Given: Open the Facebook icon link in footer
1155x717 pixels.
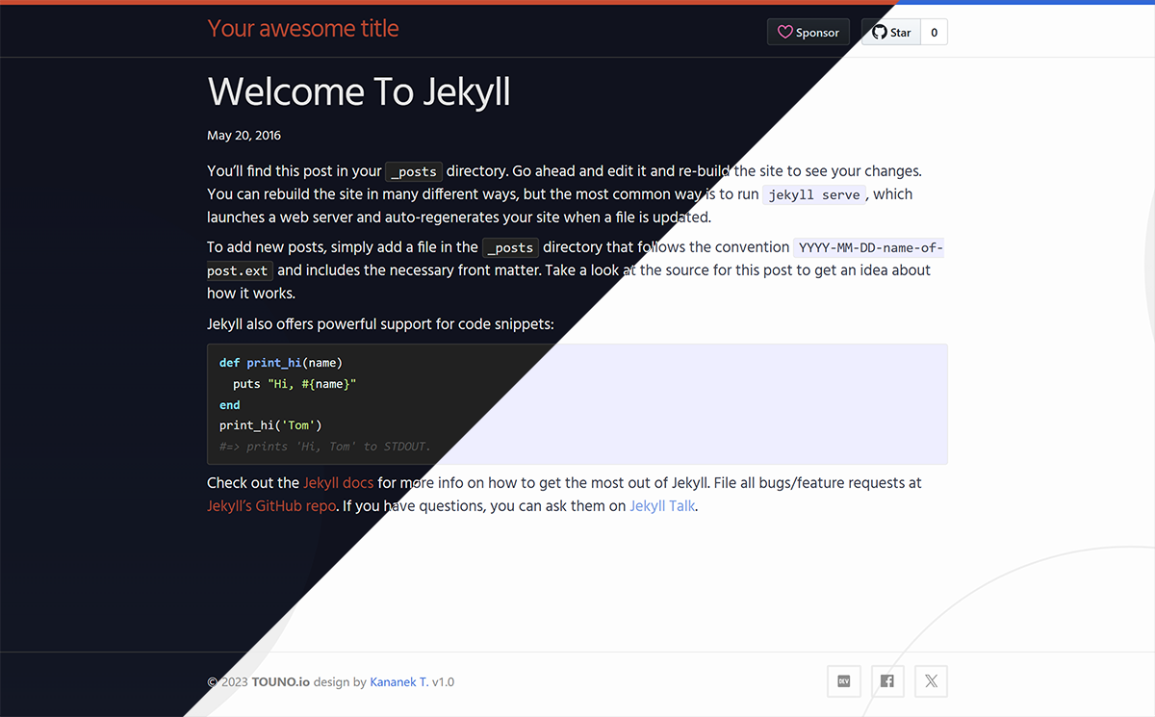Looking at the screenshot, I should [887, 681].
